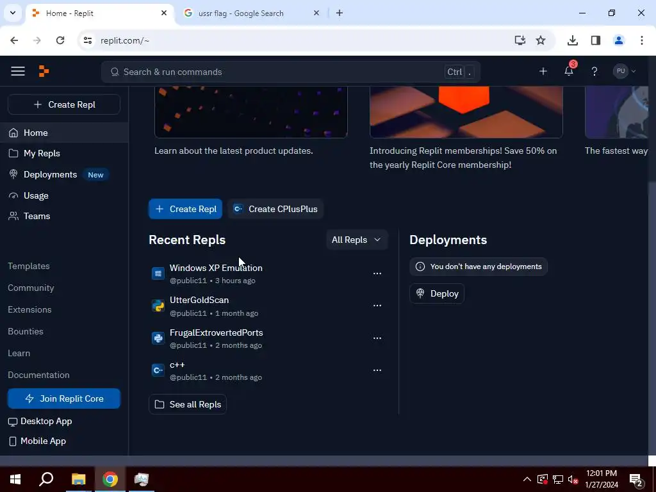Click the replit.com address bar
Image resolution: width=656 pixels, height=492 pixels.
pyautogui.click(x=293, y=40)
